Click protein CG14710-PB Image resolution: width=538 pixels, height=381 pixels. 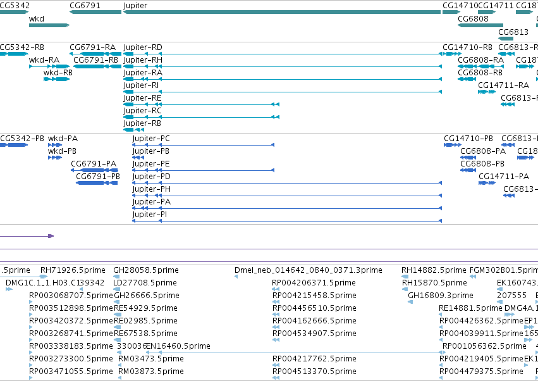pos(453,145)
